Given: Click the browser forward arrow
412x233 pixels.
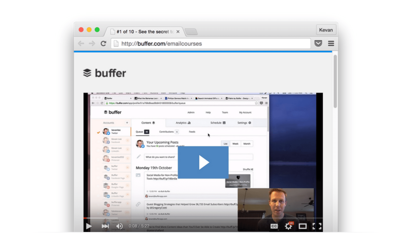Looking at the screenshot, I should 92,43.
